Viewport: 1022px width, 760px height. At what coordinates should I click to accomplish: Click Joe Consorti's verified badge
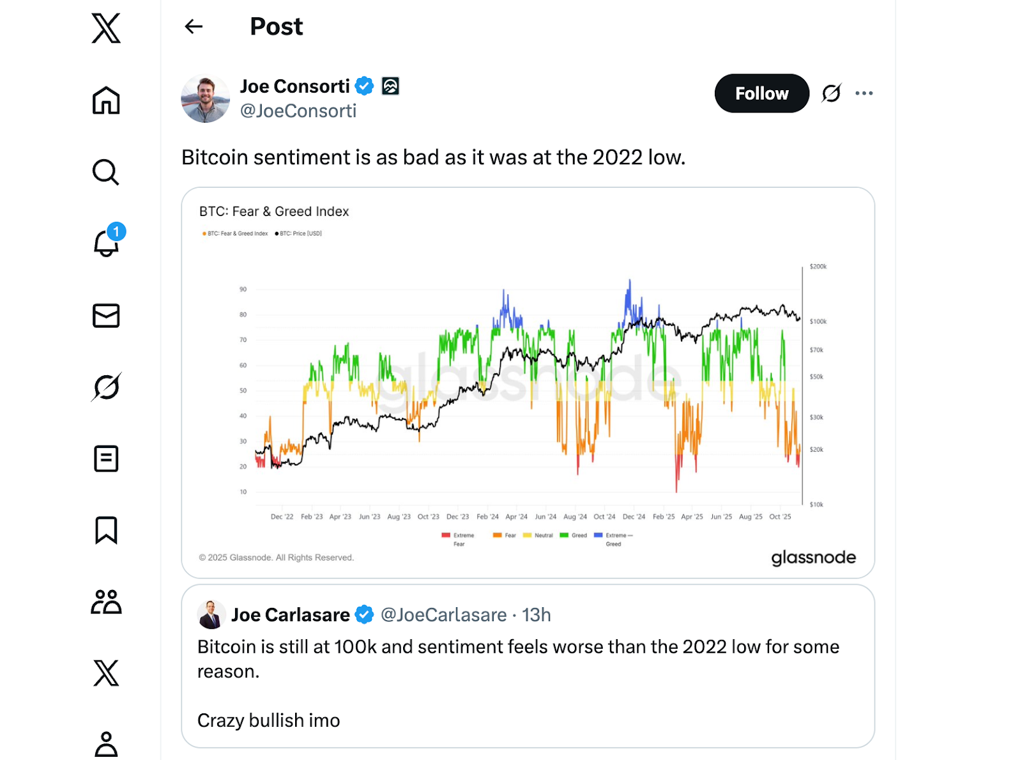(x=364, y=86)
